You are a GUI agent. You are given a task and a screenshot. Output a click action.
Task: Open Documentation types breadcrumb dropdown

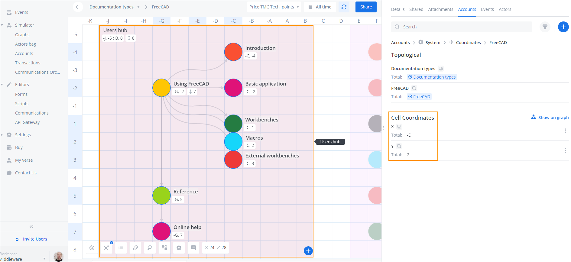(x=138, y=7)
